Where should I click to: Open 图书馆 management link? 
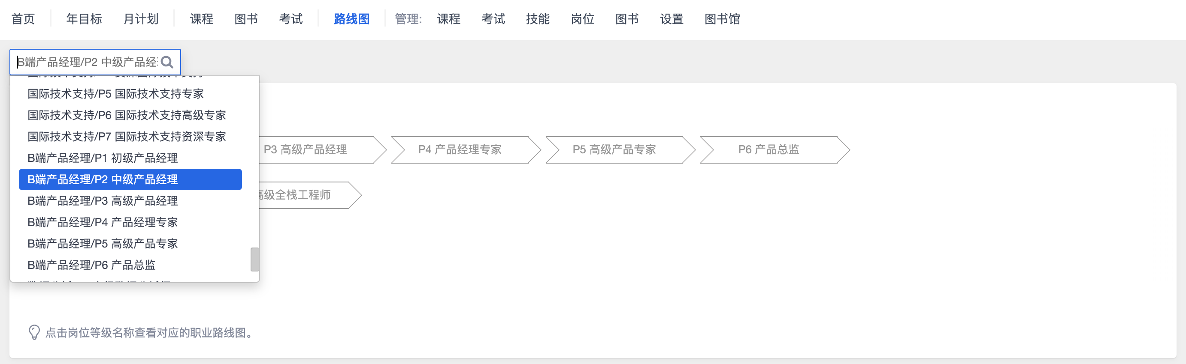[722, 19]
